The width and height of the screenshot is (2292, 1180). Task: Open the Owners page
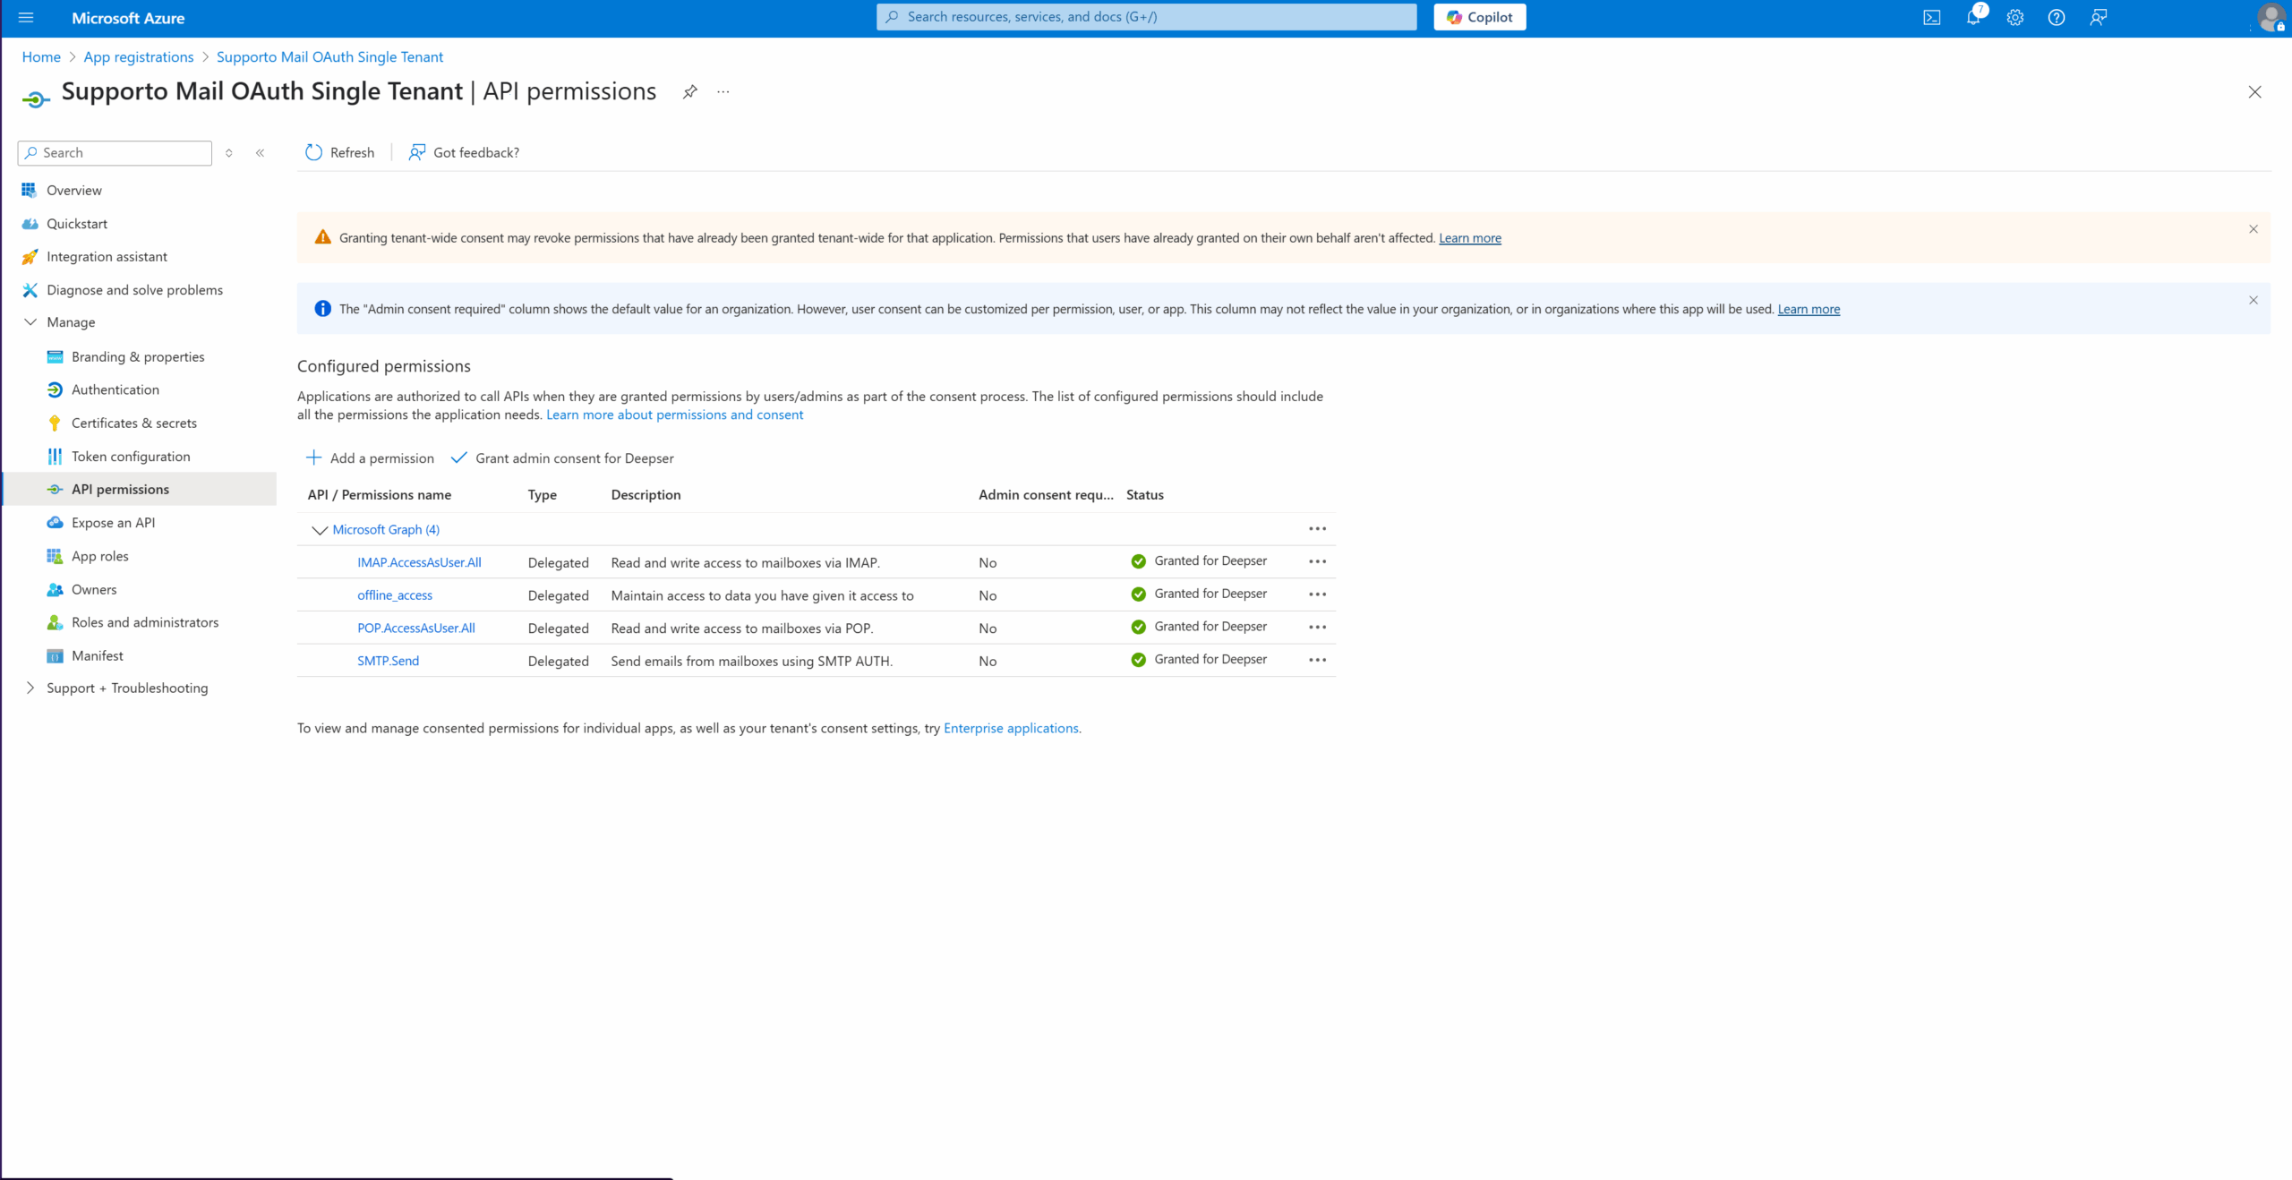pyautogui.click(x=94, y=589)
